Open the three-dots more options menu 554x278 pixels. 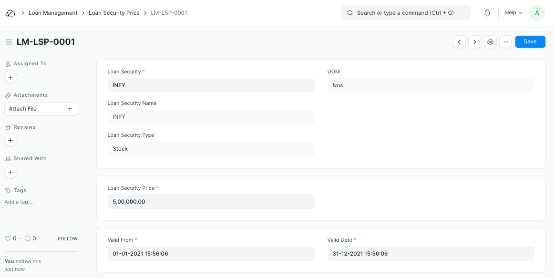tap(505, 42)
